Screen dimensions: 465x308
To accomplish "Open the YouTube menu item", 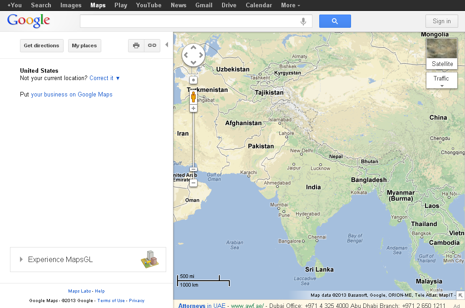I will (148, 5).
